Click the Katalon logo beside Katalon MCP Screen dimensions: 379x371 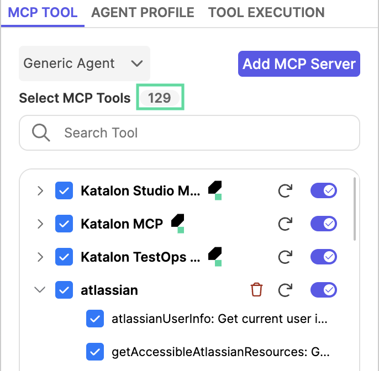(178, 224)
